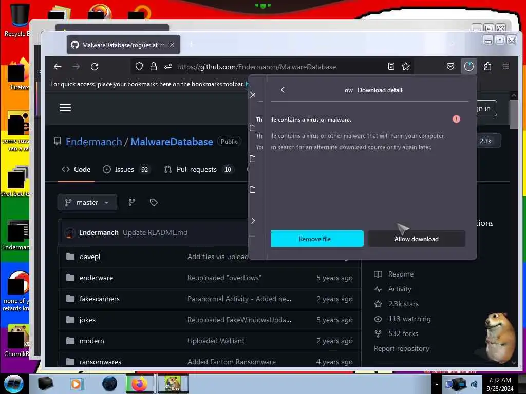Open the modern folder
The height and width of the screenshot is (394, 526).
[91, 341]
